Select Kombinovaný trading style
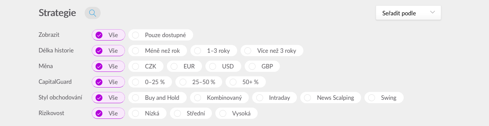 click(x=219, y=98)
